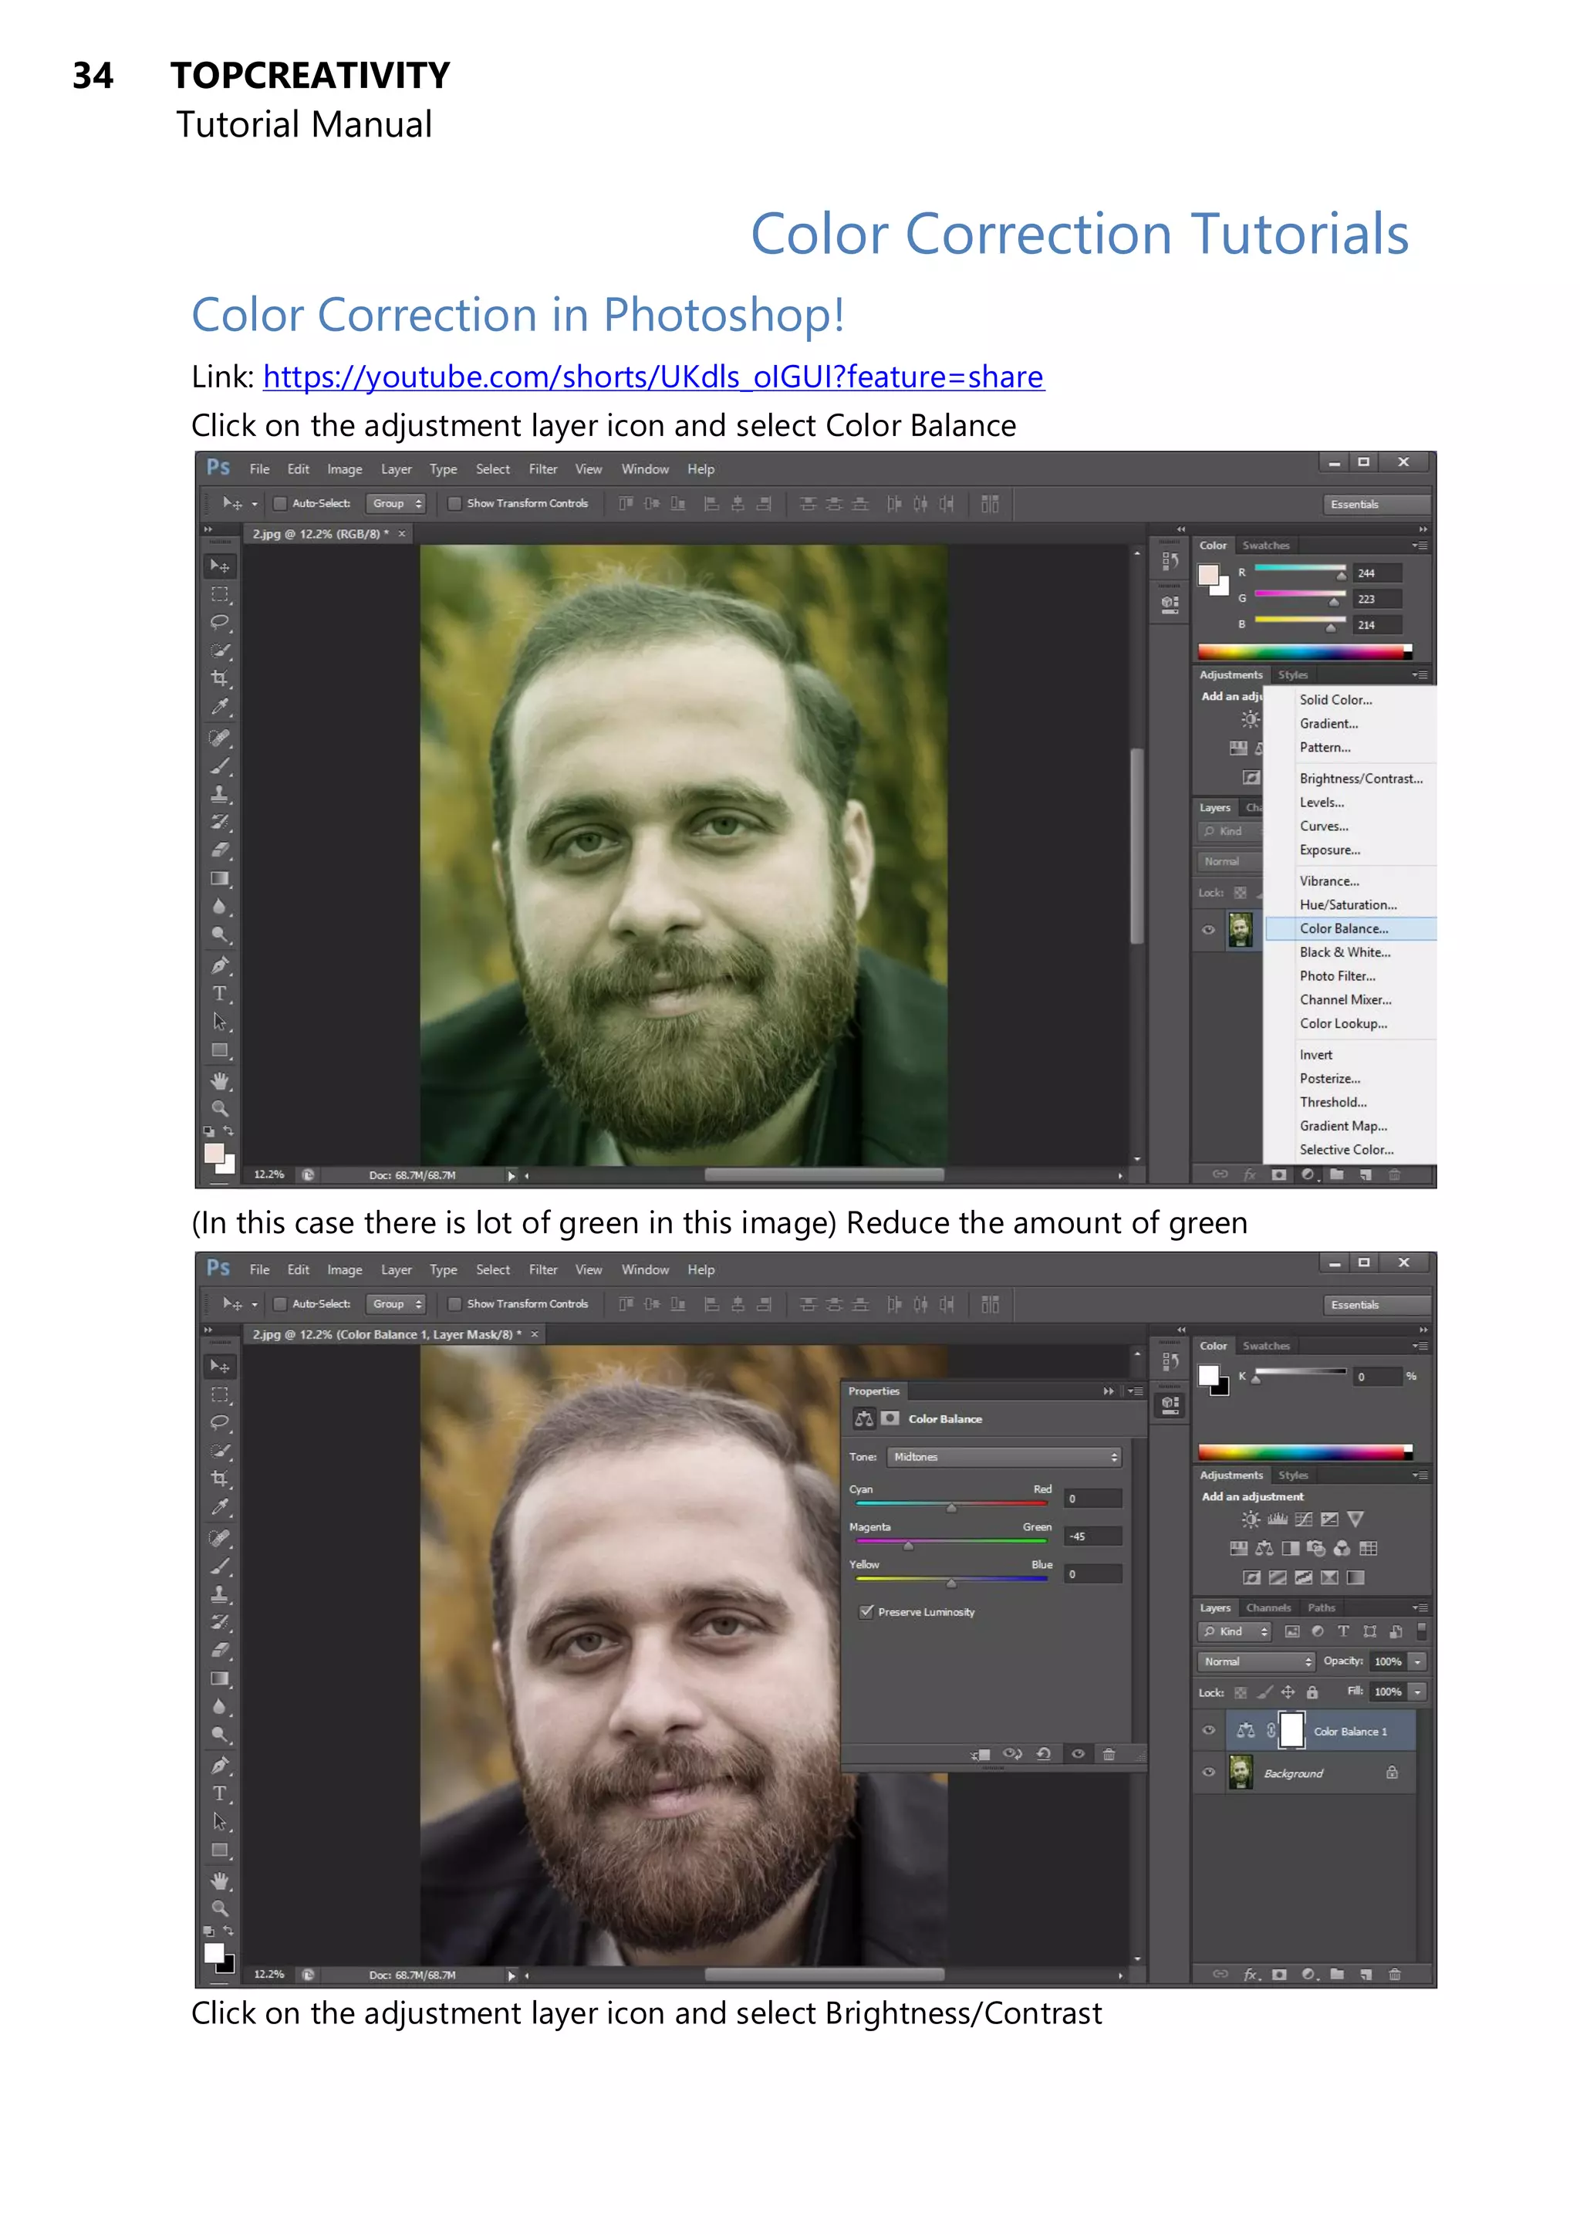Image resolution: width=1580 pixels, height=2234 pixels.
Task: Open Group dropdown in the Layer Mask/8 window
Action: (x=396, y=1304)
